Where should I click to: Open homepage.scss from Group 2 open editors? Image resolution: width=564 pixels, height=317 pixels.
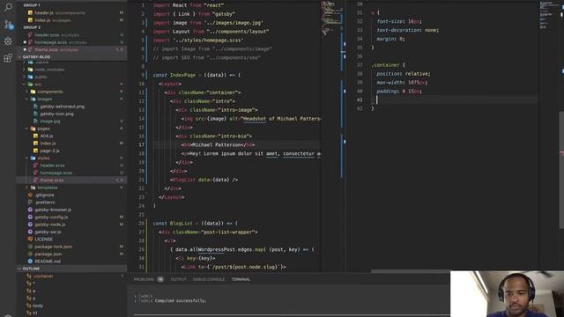tap(51, 42)
